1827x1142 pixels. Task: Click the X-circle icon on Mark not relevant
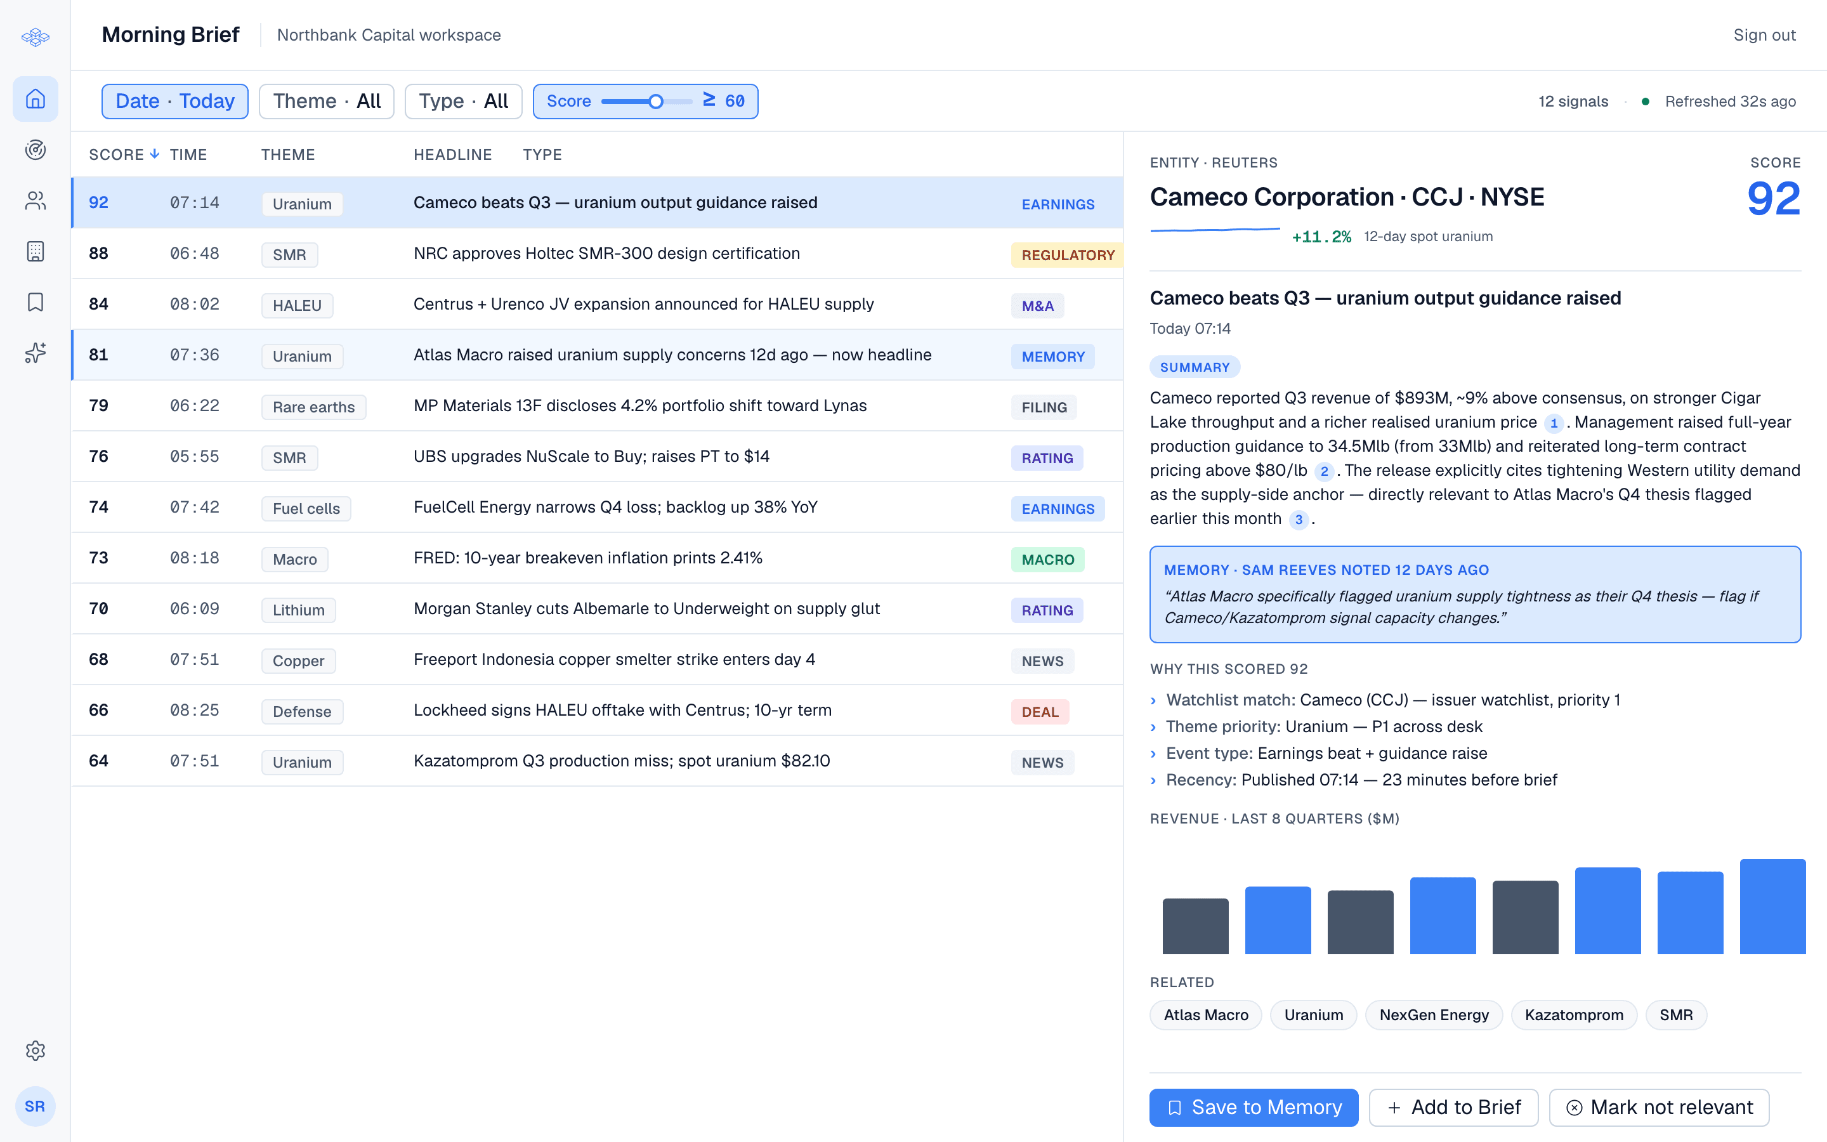[1574, 1107]
